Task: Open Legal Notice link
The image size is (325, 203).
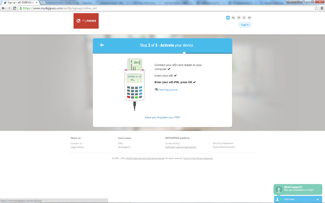Action: click(x=77, y=147)
